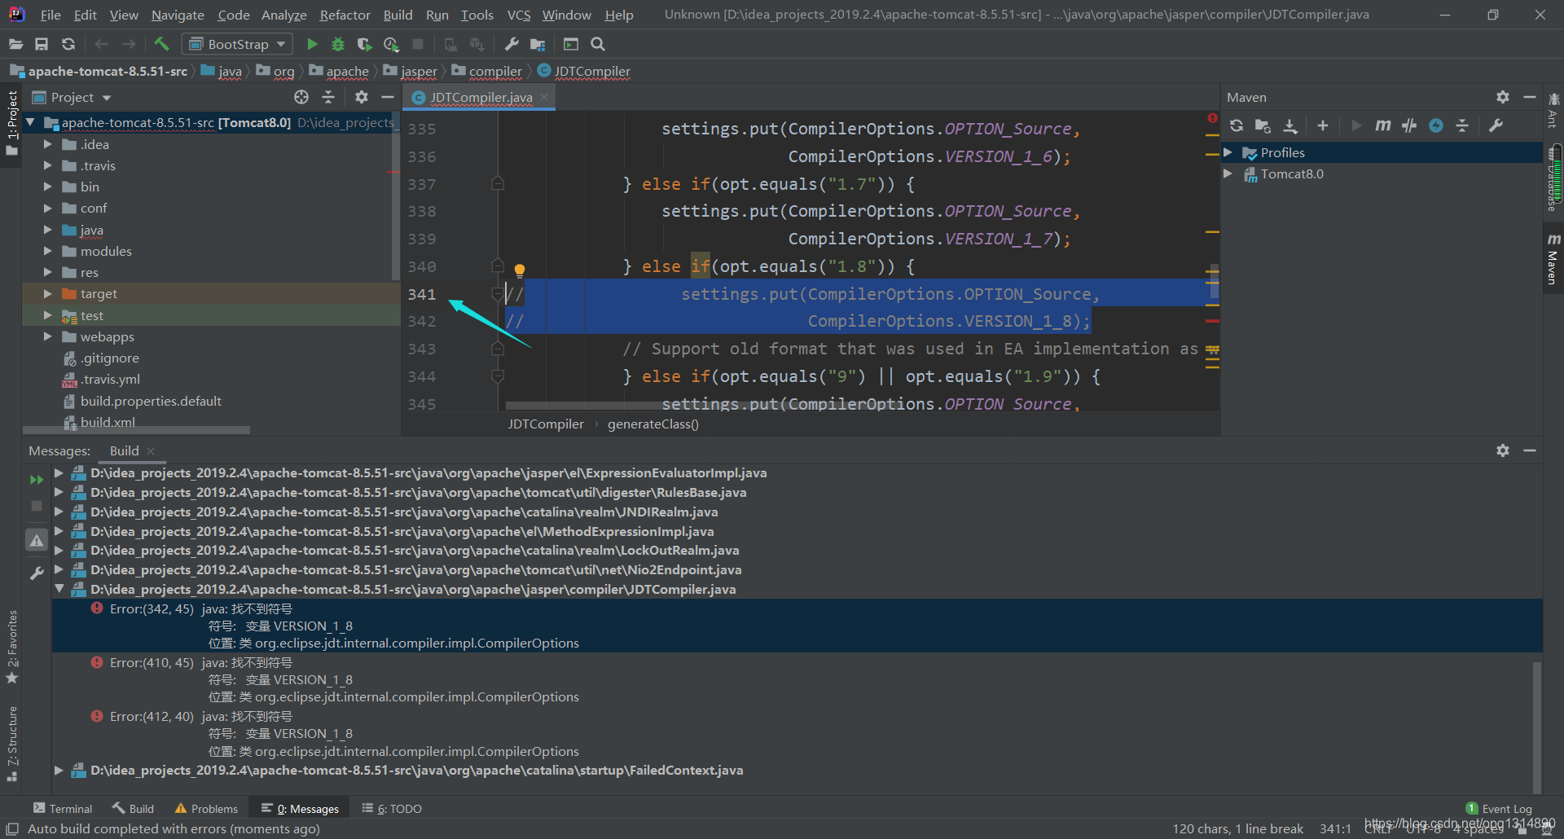Toggle the Structure tool window stripe
Image resolution: width=1564 pixels, height=839 pixels.
(11, 743)
